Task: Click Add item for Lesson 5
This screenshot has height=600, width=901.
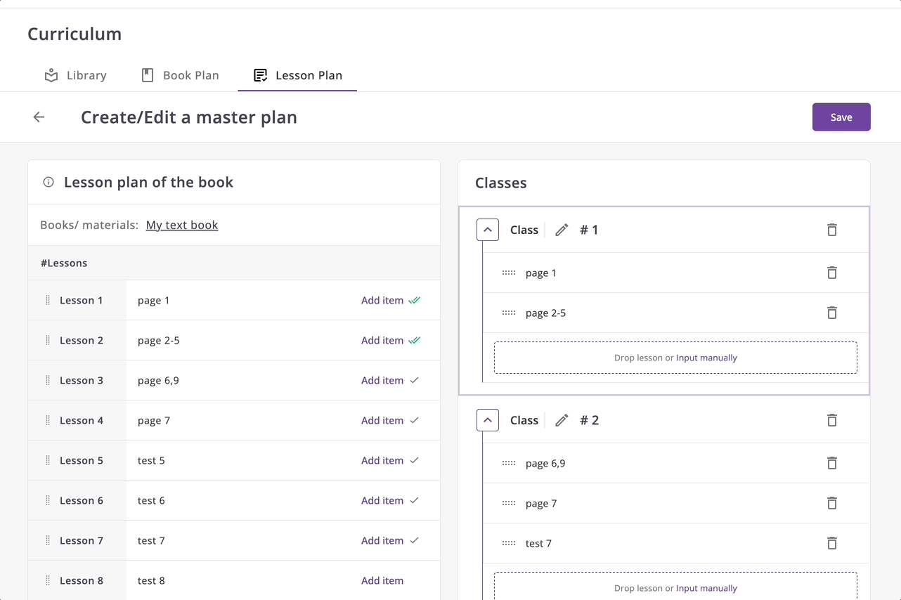Action: click(382, 460)
